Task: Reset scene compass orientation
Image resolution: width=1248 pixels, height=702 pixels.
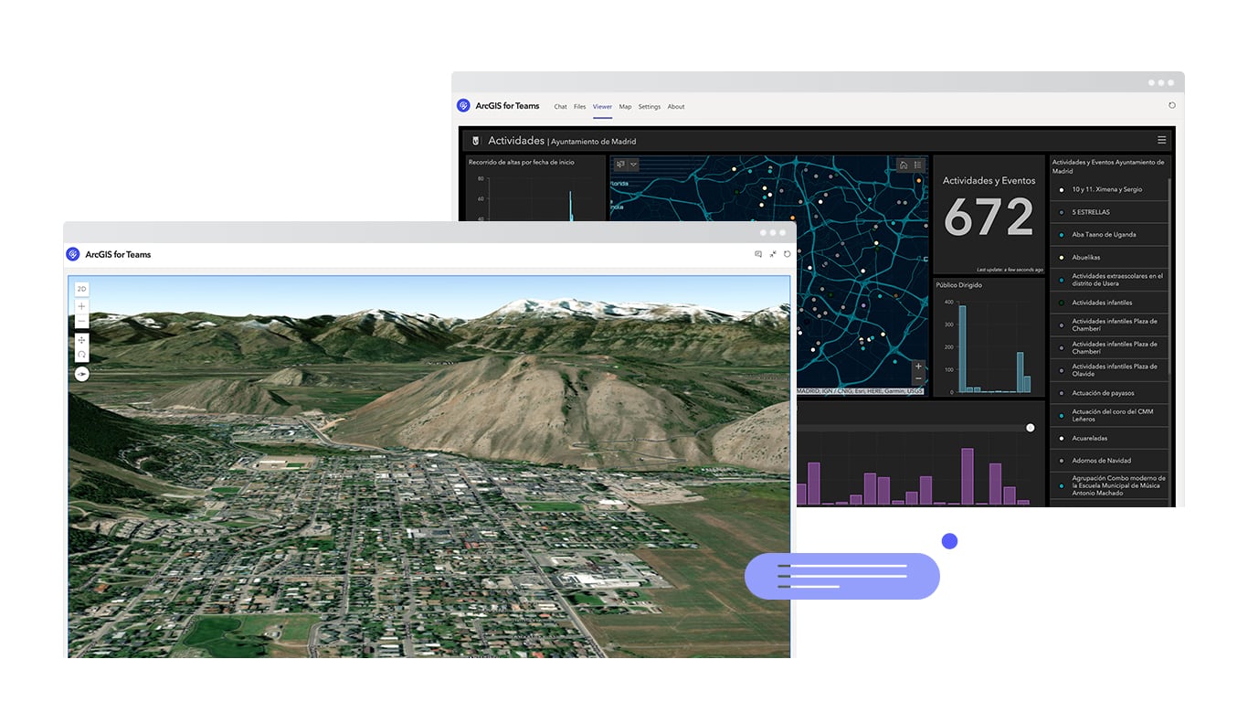Action: (x=82, y=374)
